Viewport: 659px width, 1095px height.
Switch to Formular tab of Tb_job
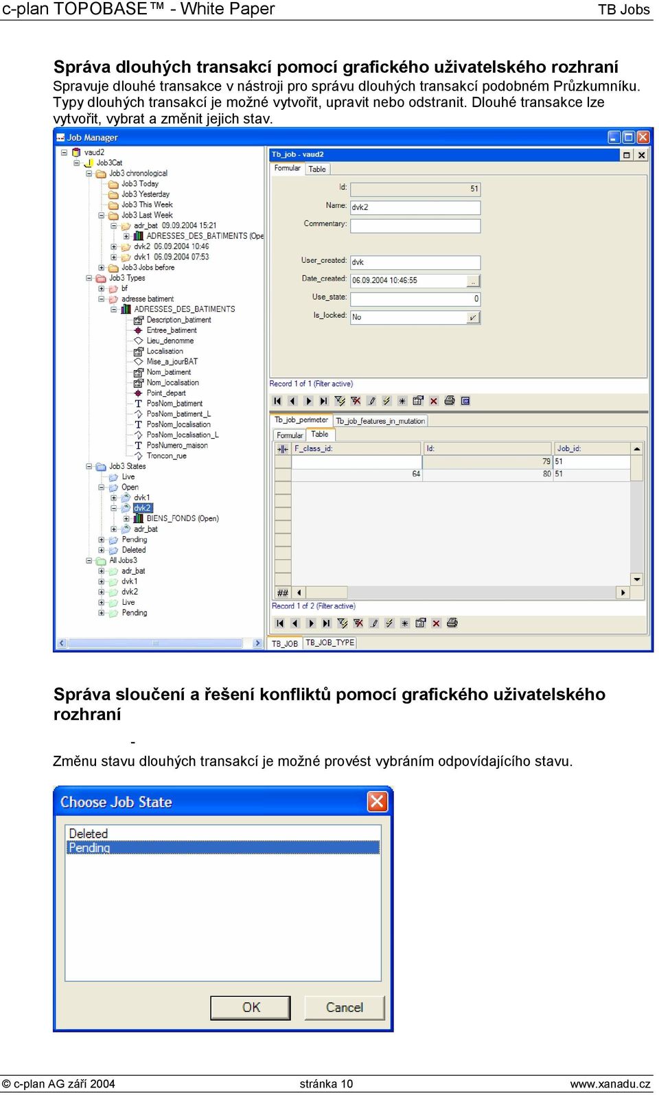(x=288, y=168)
